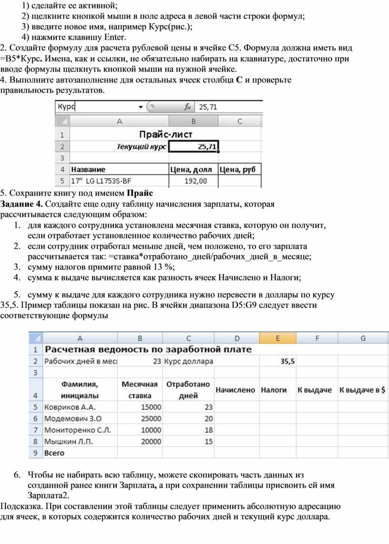Click the bold file name Прайс

[x=140, y=193]
